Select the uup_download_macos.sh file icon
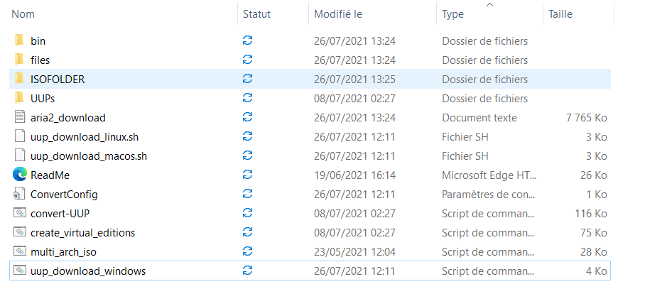The image size is (667, 289). point(20,156)
